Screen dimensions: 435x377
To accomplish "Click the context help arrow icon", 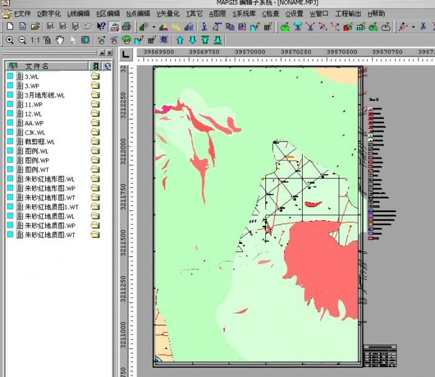I will [101, 27].
